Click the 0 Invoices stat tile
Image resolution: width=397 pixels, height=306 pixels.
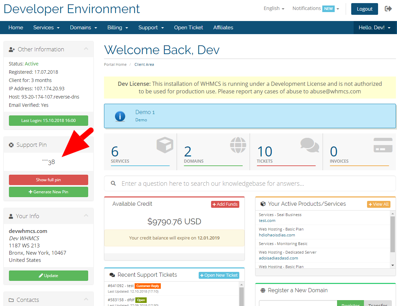tap(359, 152)
